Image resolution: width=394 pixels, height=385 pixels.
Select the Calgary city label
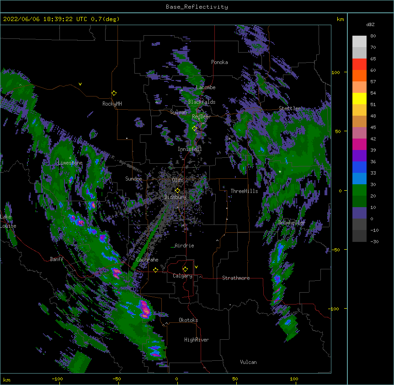182,276
